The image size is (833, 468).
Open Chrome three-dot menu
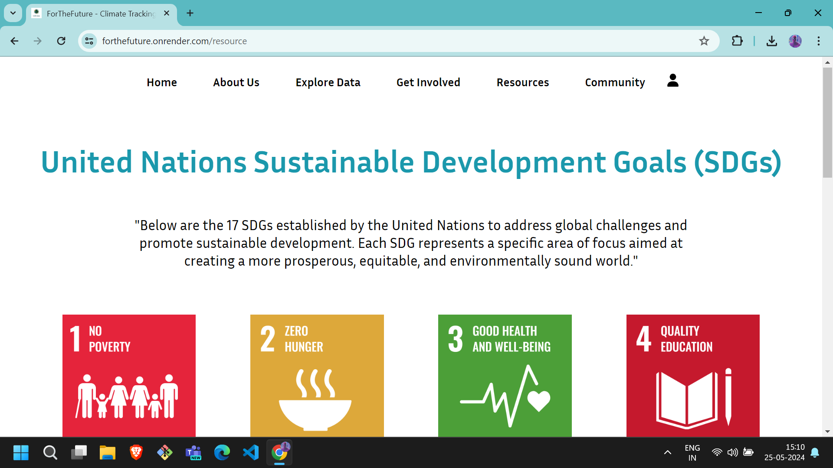(x=818, y=41)
